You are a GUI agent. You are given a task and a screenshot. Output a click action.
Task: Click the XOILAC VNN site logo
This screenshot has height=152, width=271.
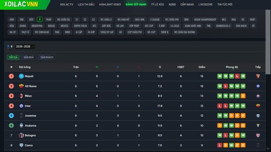21,5
